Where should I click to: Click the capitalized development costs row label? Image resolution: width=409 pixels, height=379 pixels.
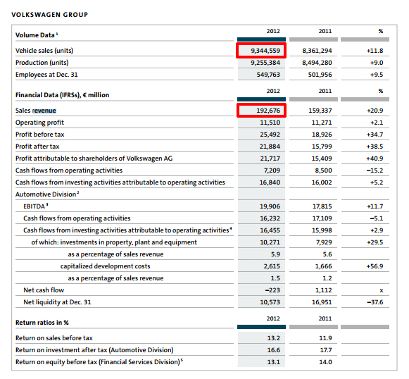pos(106,266)
